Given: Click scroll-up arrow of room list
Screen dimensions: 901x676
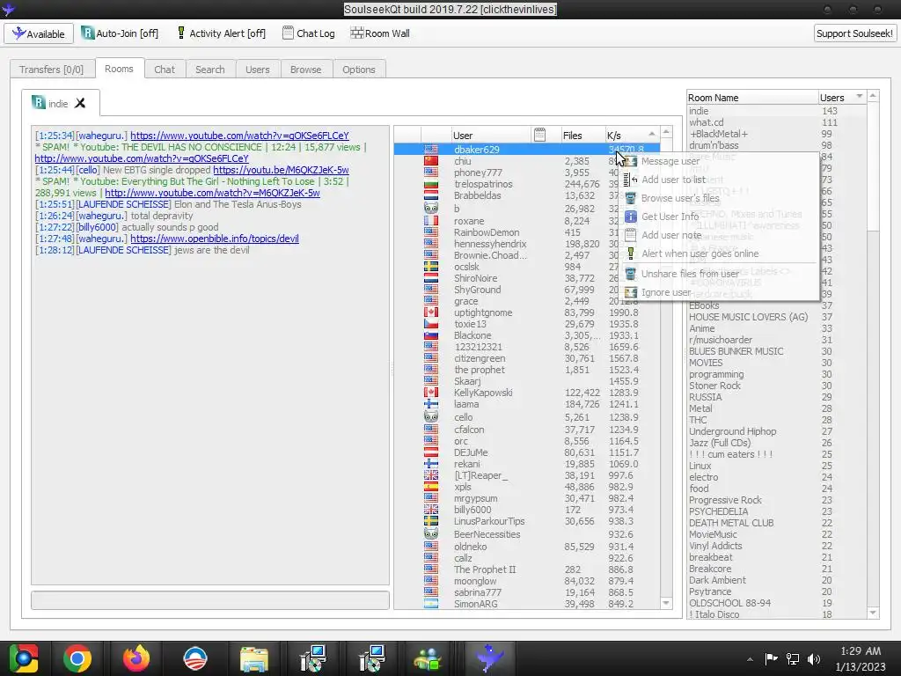Looking at the screenshot, I should pyautogui.click(x=873, y=95).
